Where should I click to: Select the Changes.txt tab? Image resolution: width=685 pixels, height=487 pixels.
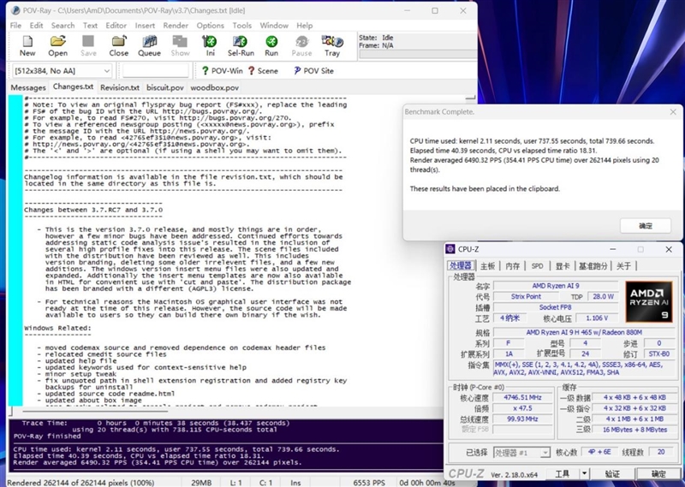coord(73,86)
